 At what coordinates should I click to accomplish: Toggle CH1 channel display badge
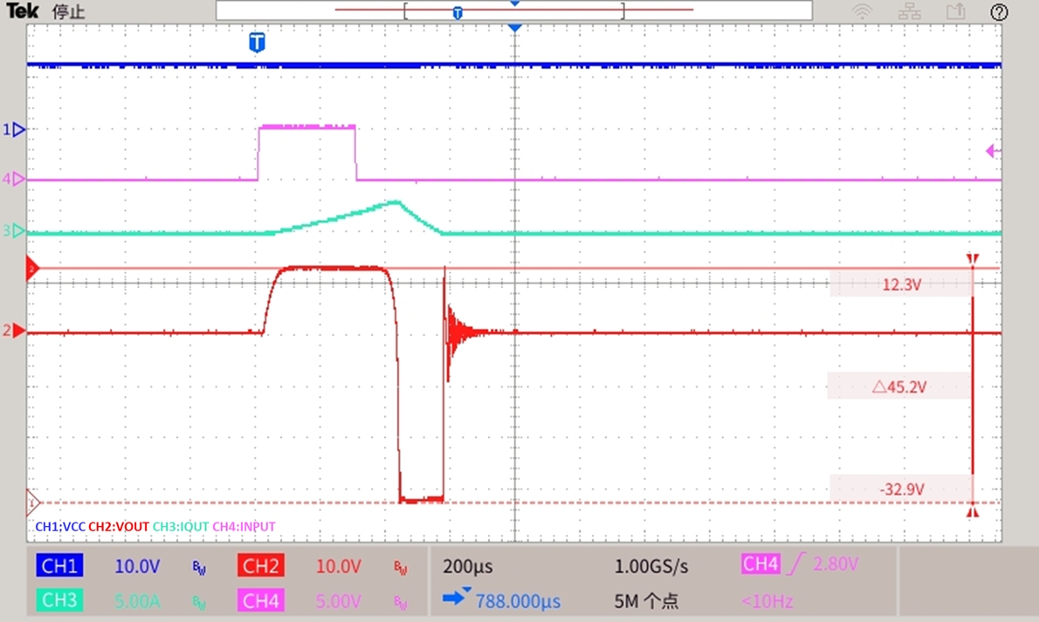coord(58,565)
